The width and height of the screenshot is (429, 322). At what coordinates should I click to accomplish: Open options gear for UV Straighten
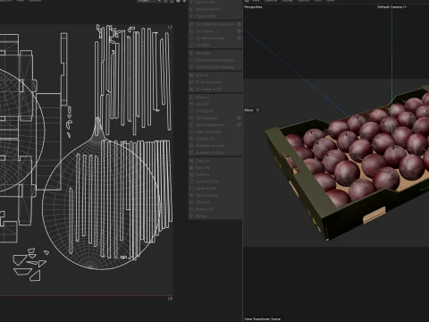pos(239,118)
